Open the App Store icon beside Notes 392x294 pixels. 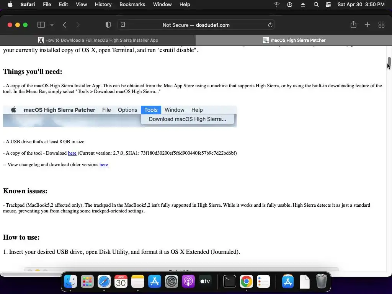[155, 281]
